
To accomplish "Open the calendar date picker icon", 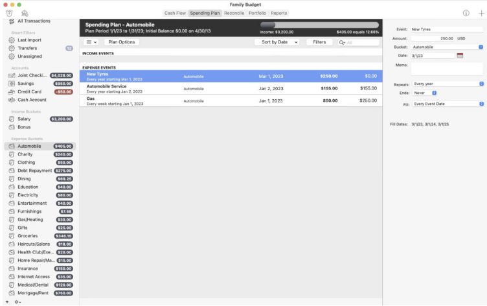I will pos(460,56).
